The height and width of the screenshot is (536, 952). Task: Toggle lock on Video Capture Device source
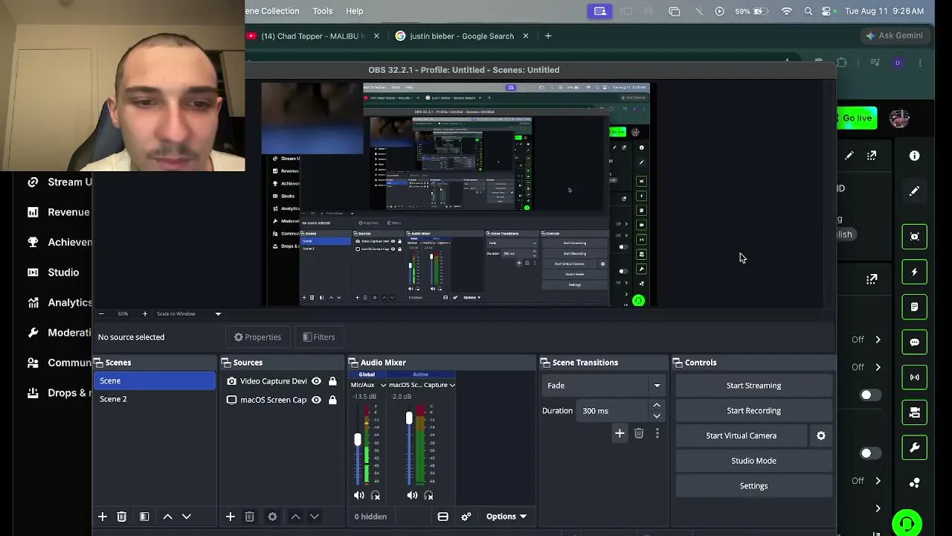pyautogui.click(x=332, y=381)
